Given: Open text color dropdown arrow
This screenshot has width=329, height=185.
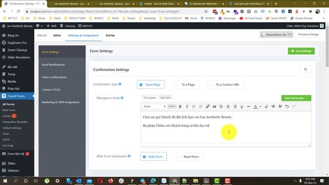Looking at the screenshot, I should [x=261, y=106].
